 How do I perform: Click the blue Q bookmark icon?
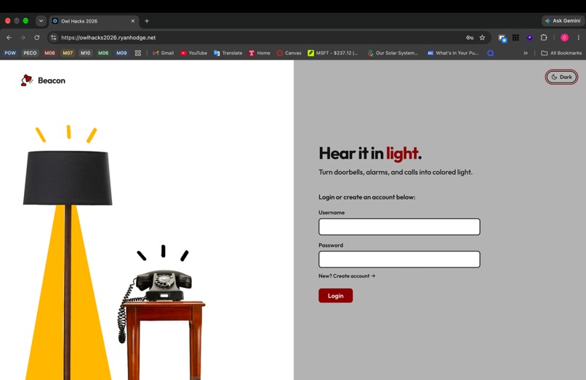(x=490, y=53)
